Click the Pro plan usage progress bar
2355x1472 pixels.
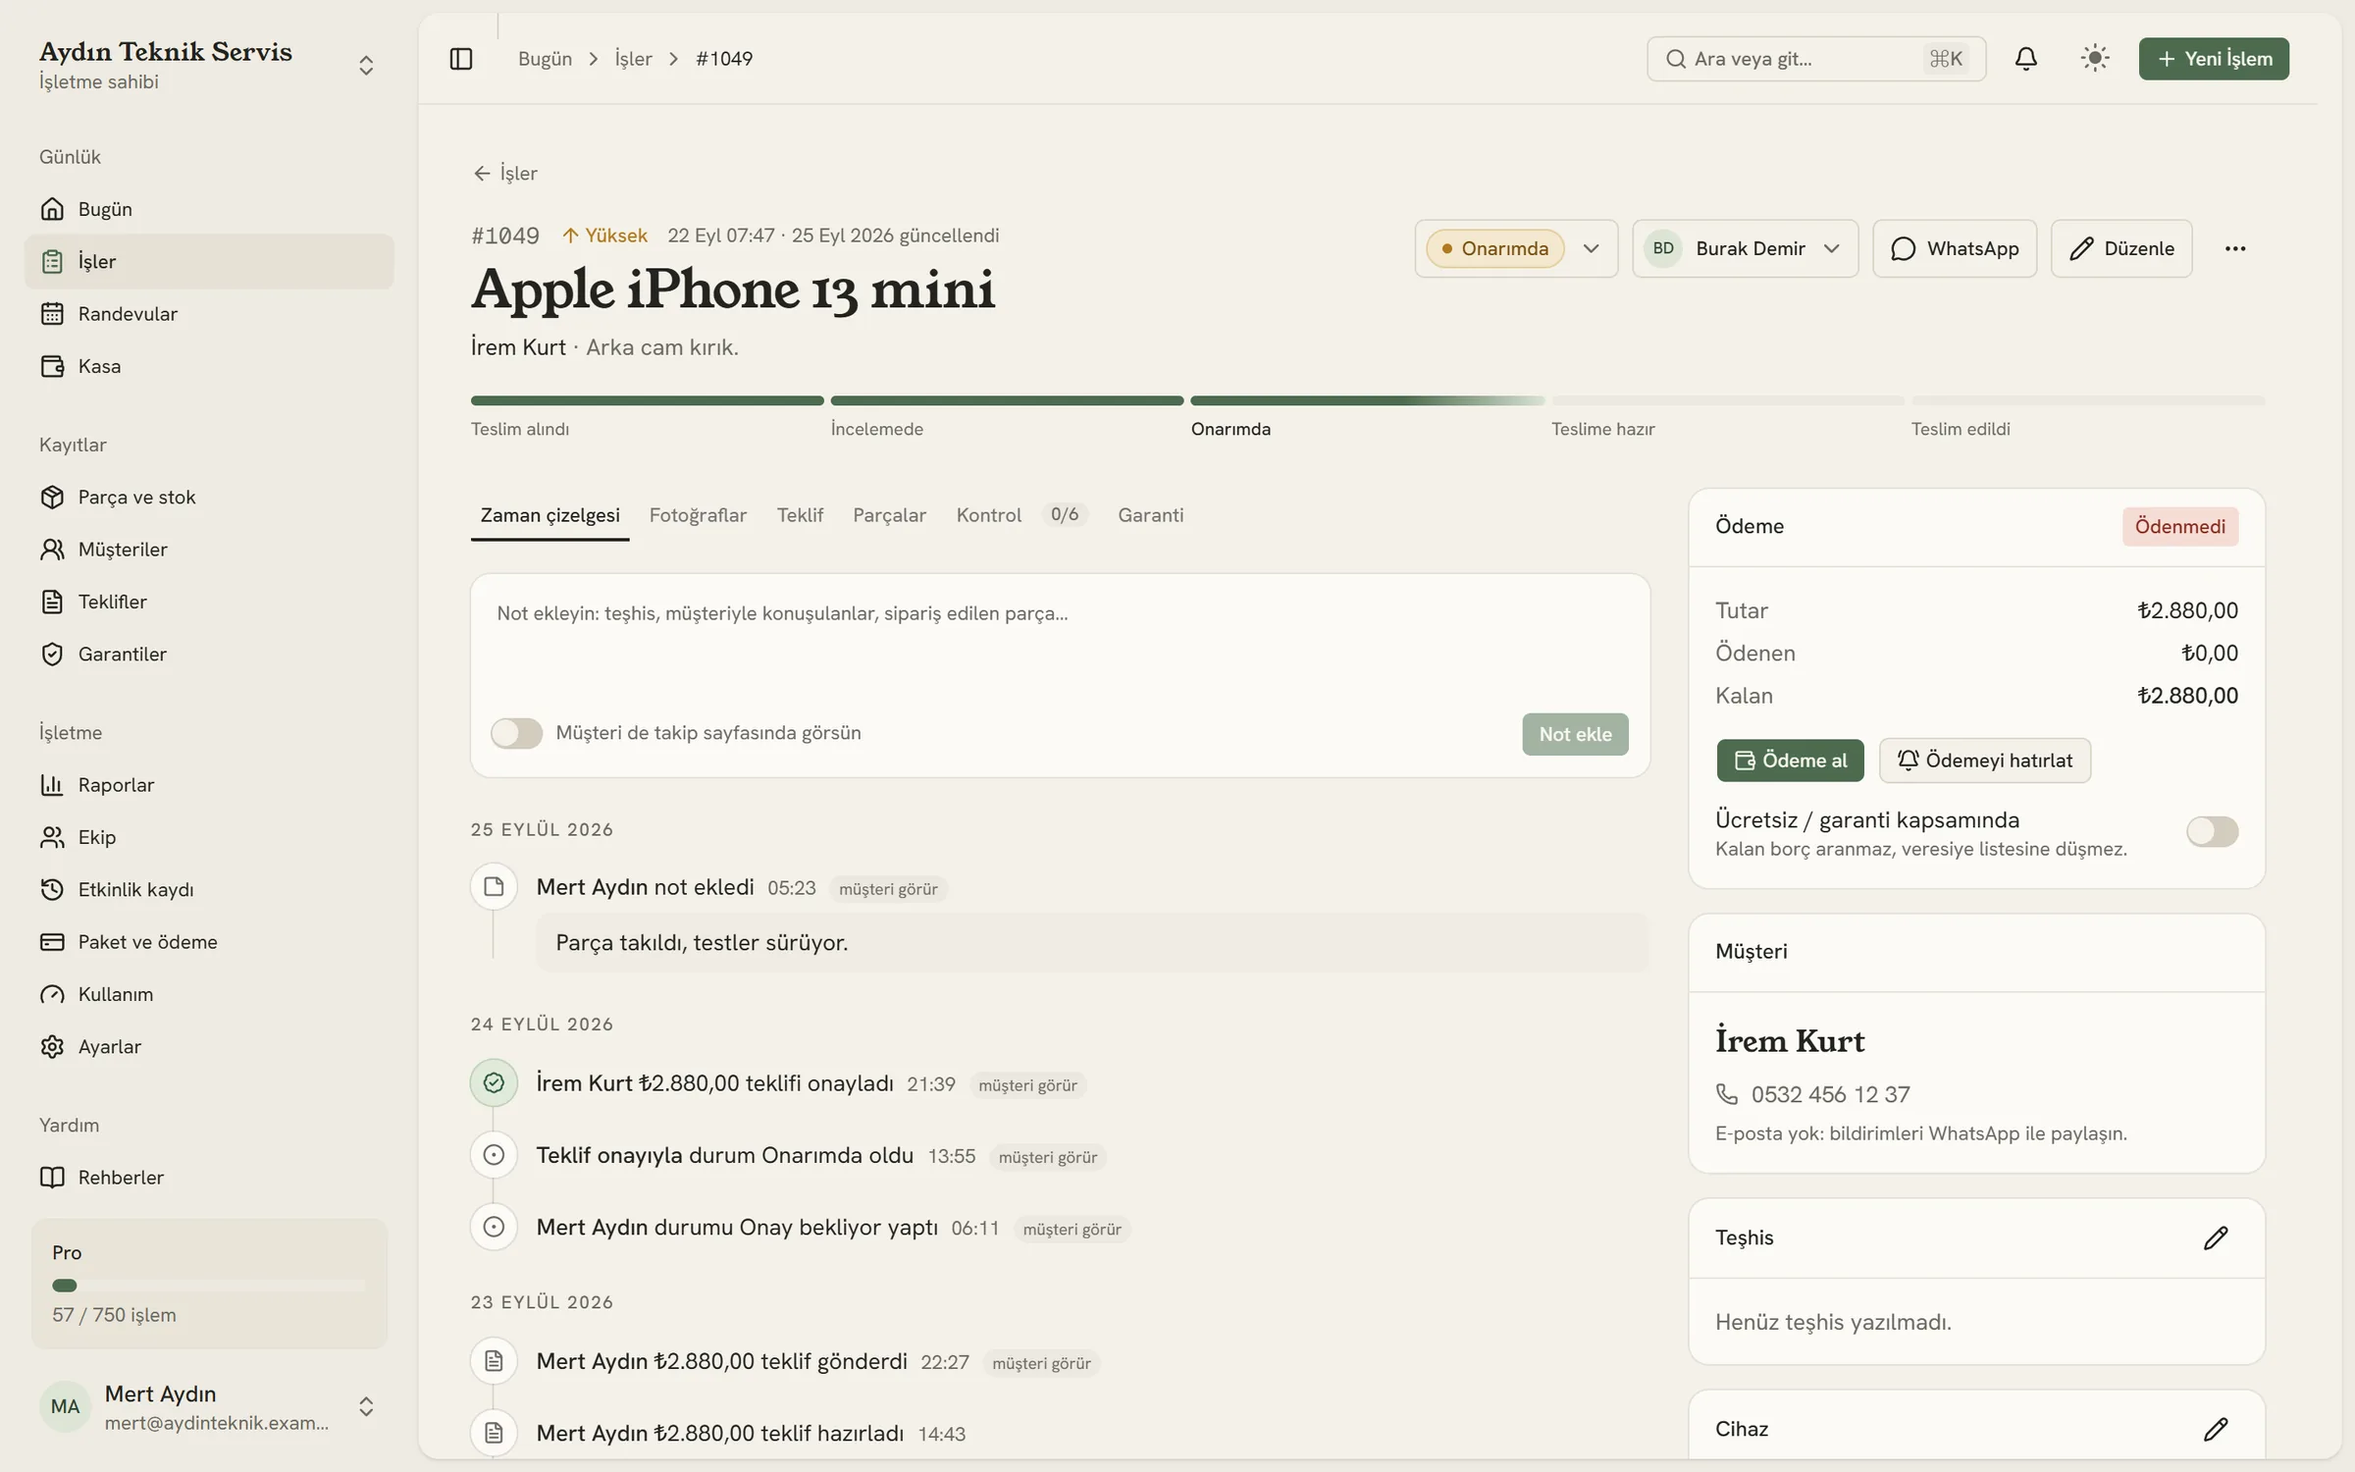(209, 1286)
